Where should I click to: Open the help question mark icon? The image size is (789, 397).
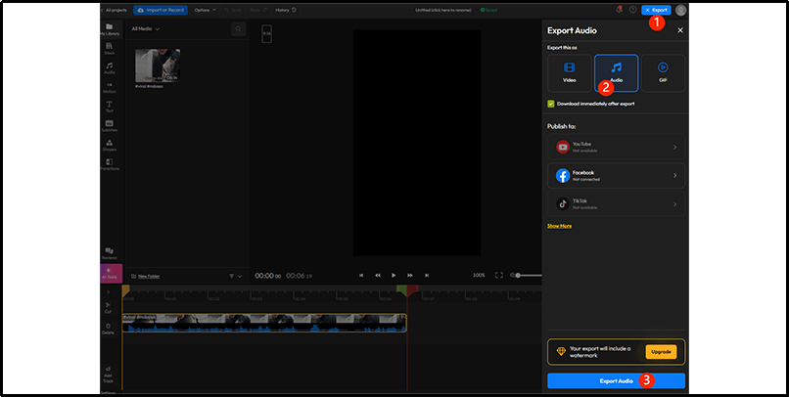coord(633,10)
